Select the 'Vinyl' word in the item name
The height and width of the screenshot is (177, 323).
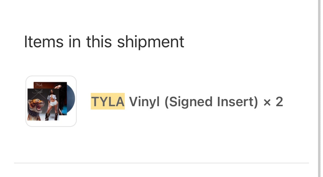144,102
